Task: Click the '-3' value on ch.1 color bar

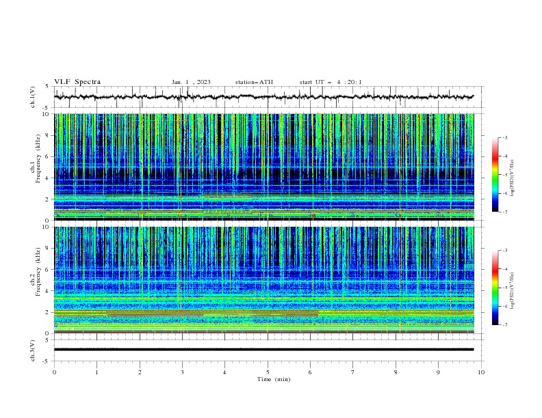Action: tap(504, 137)
